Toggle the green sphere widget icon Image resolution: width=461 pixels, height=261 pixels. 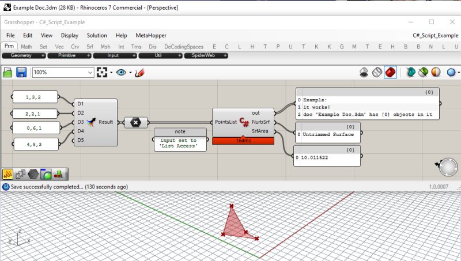[46, 174]
